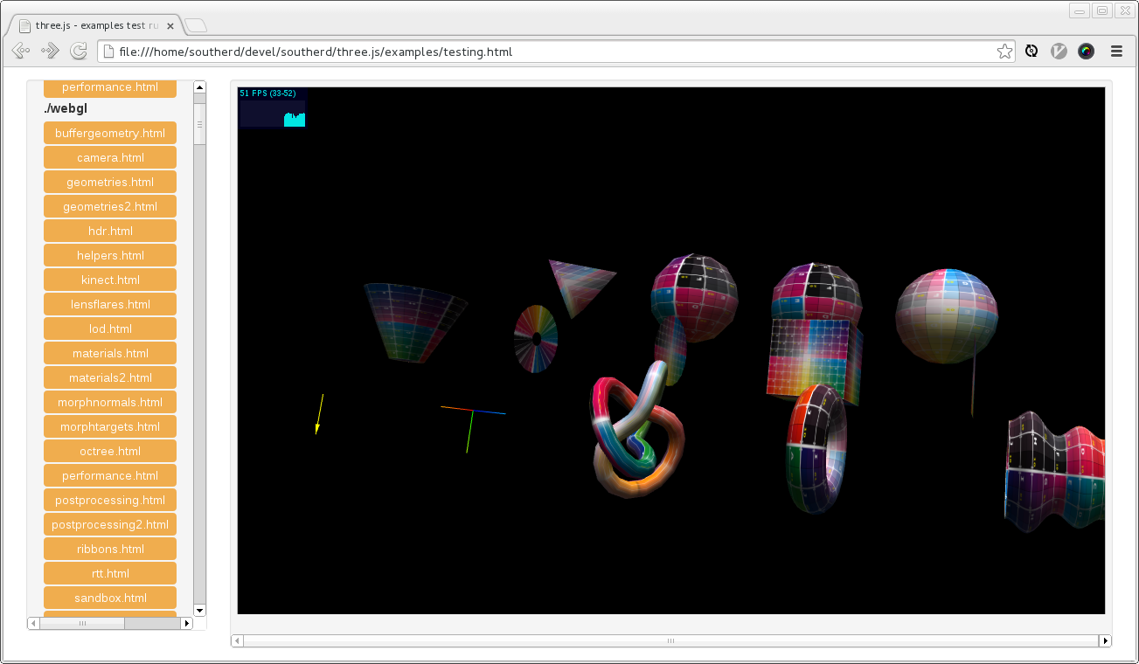Load materials.html example

click(x=110, y=353)
